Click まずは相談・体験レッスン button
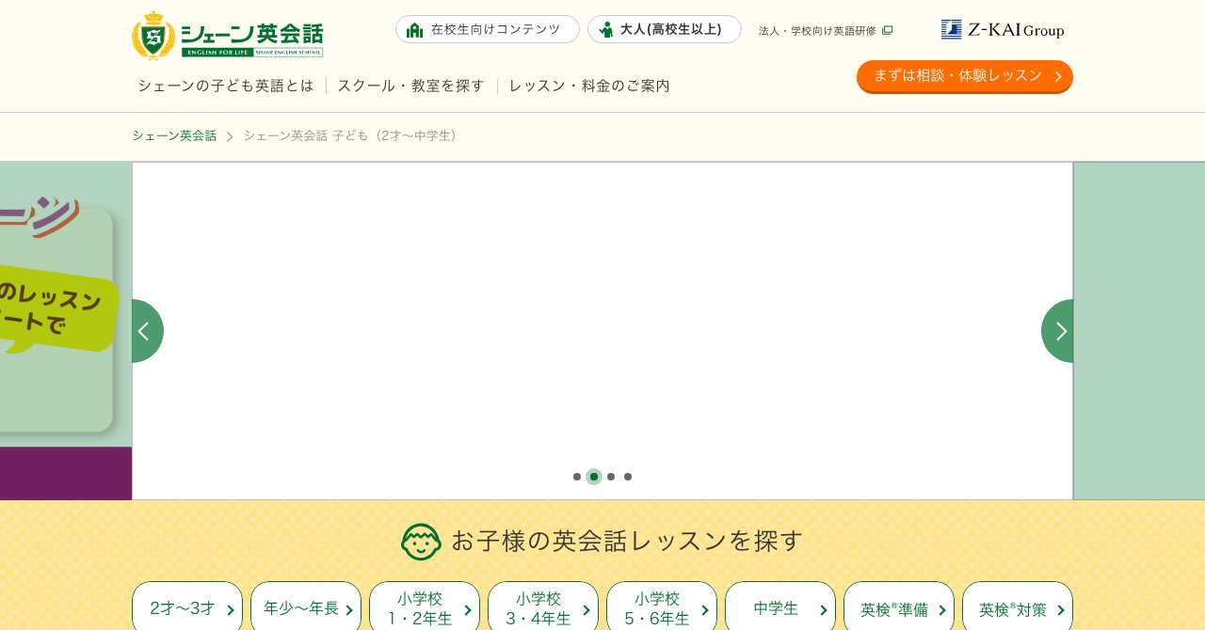Image resolution: width=1205 pixels, height=630 pixels. pos(965,76)
